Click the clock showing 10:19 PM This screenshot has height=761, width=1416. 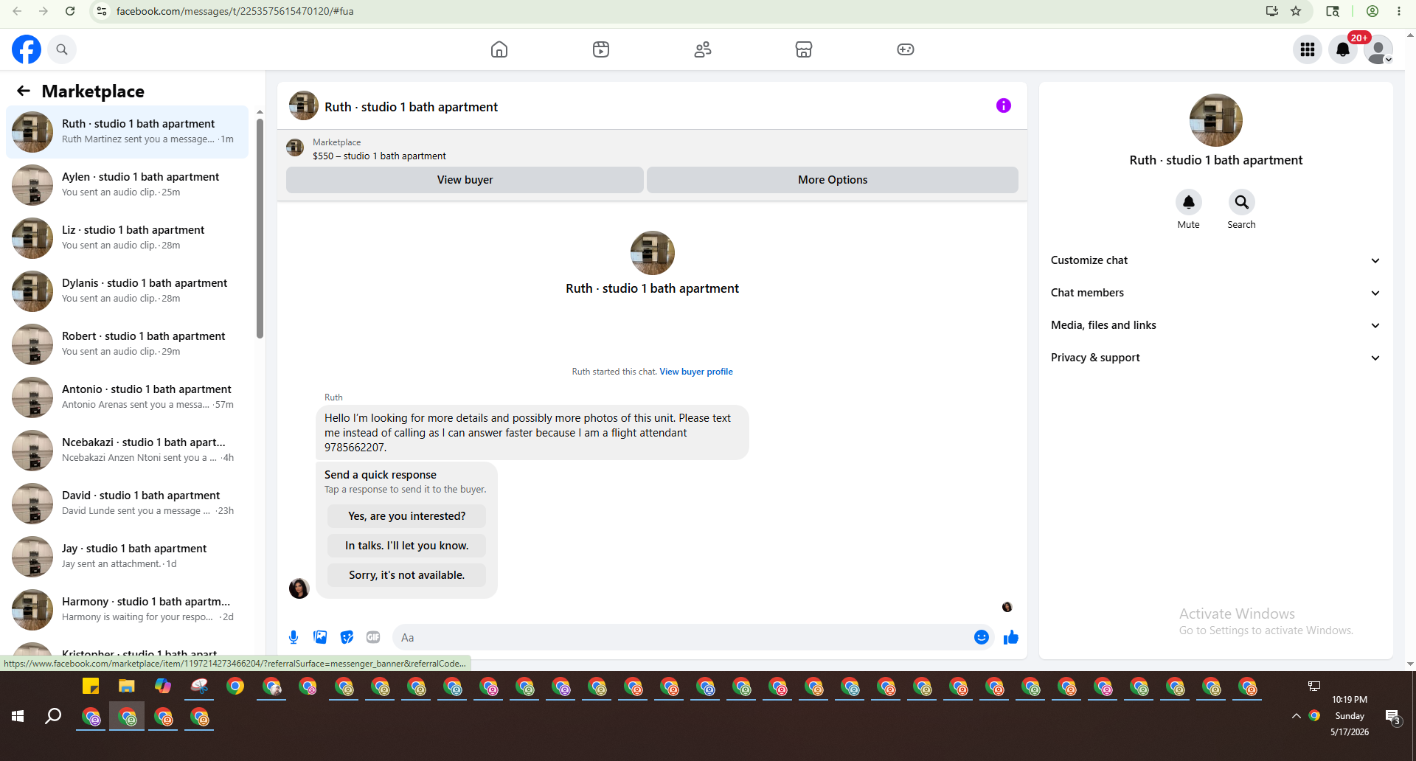(x=1350, y=700)
